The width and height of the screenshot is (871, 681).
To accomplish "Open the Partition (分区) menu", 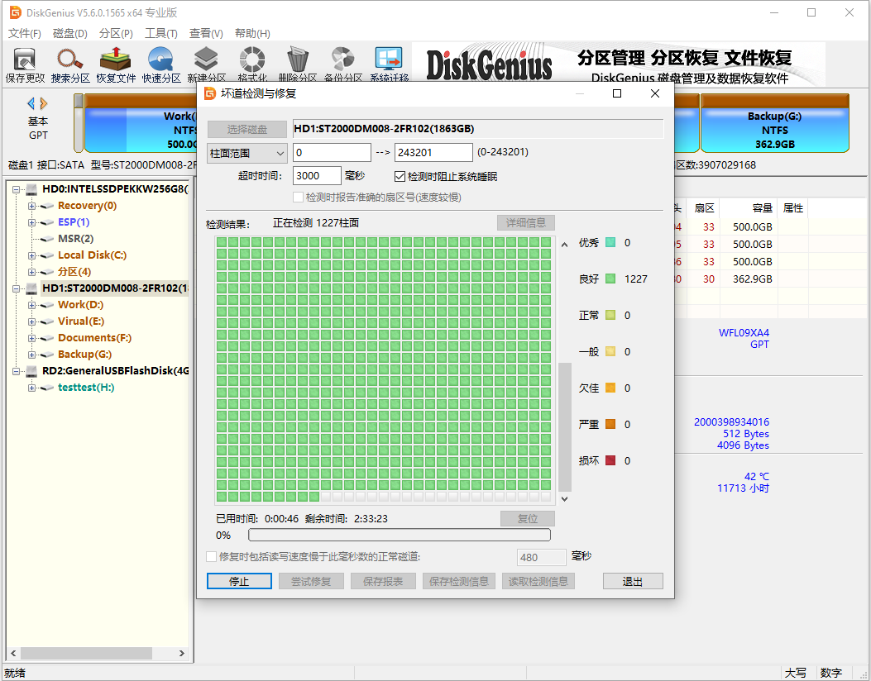I will tap(116, 33).
